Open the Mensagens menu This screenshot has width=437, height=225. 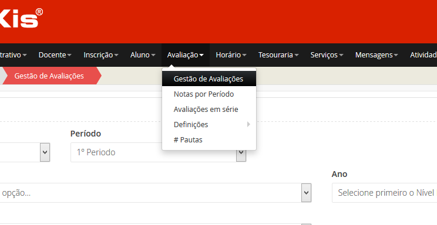[377, 55]
